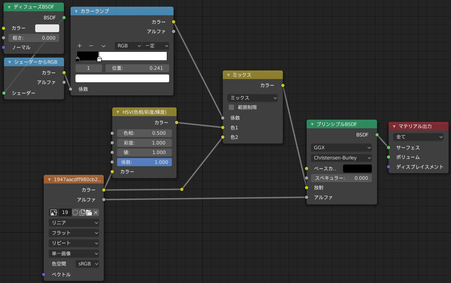
Task: Click the カラー output socket of the Color Ramp
Action: click(x=174, y=22)
